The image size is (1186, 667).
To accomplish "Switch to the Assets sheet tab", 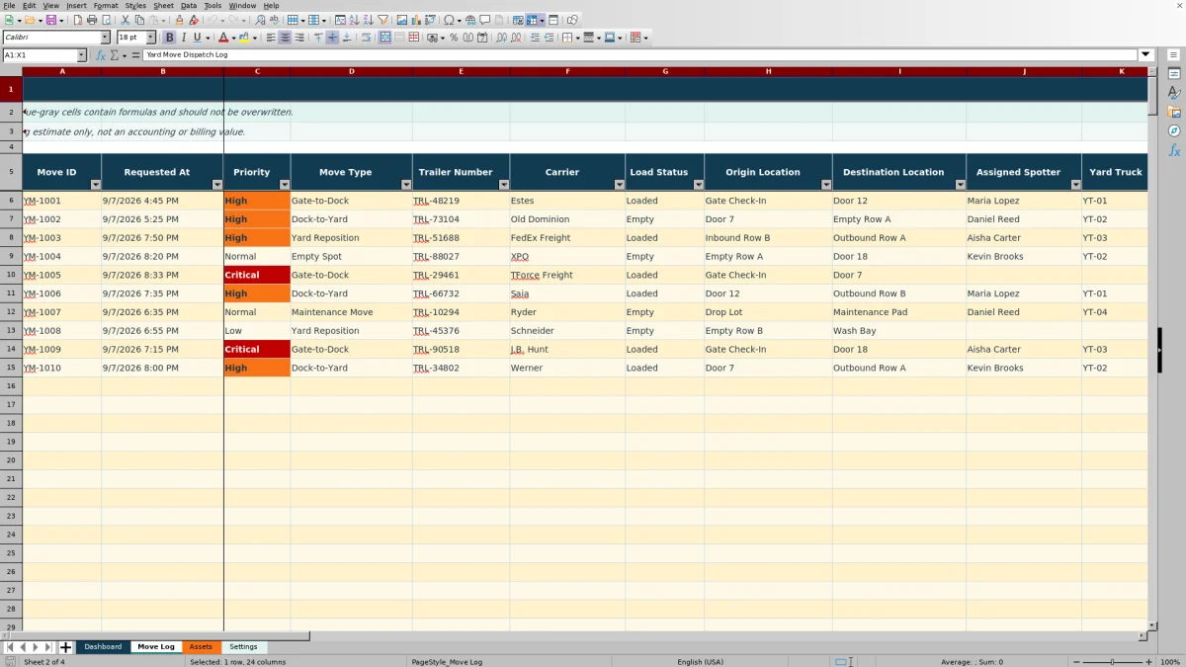I will click(201, 647).
